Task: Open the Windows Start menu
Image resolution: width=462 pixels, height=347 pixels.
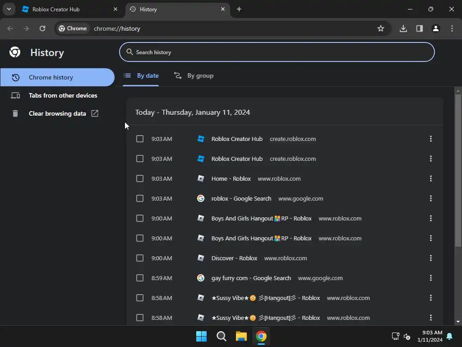Action: pos(202,336)
